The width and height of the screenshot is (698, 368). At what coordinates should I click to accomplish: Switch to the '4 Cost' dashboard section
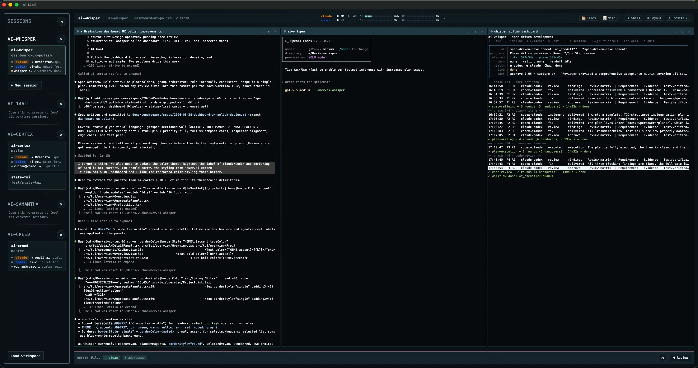(553, 41)
